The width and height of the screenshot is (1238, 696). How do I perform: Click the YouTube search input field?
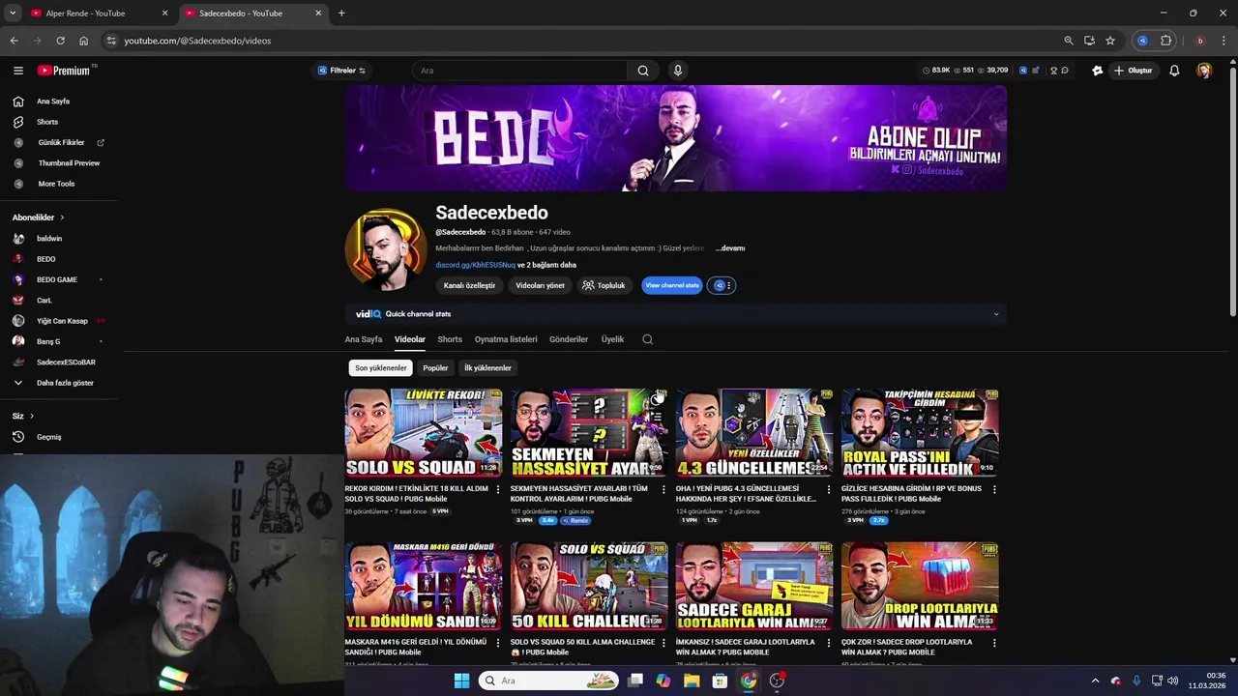[521, 71]
